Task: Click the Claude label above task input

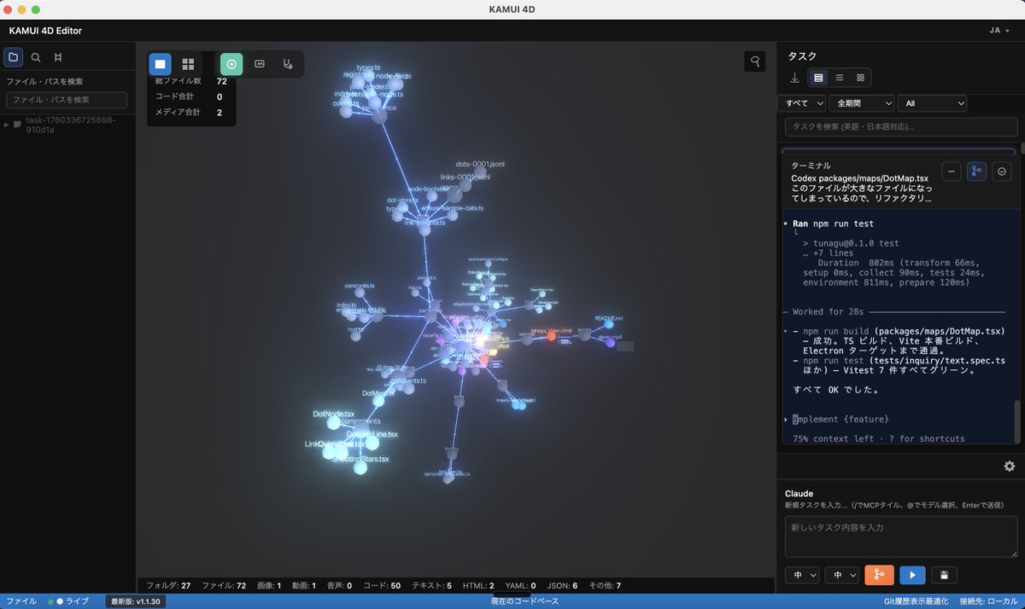Action: click(799, 494)
